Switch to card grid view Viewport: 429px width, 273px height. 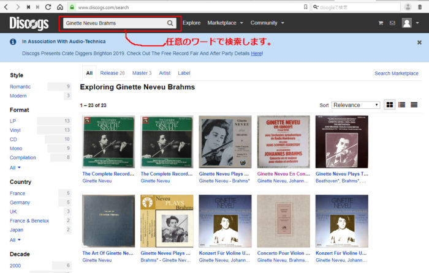390,105
